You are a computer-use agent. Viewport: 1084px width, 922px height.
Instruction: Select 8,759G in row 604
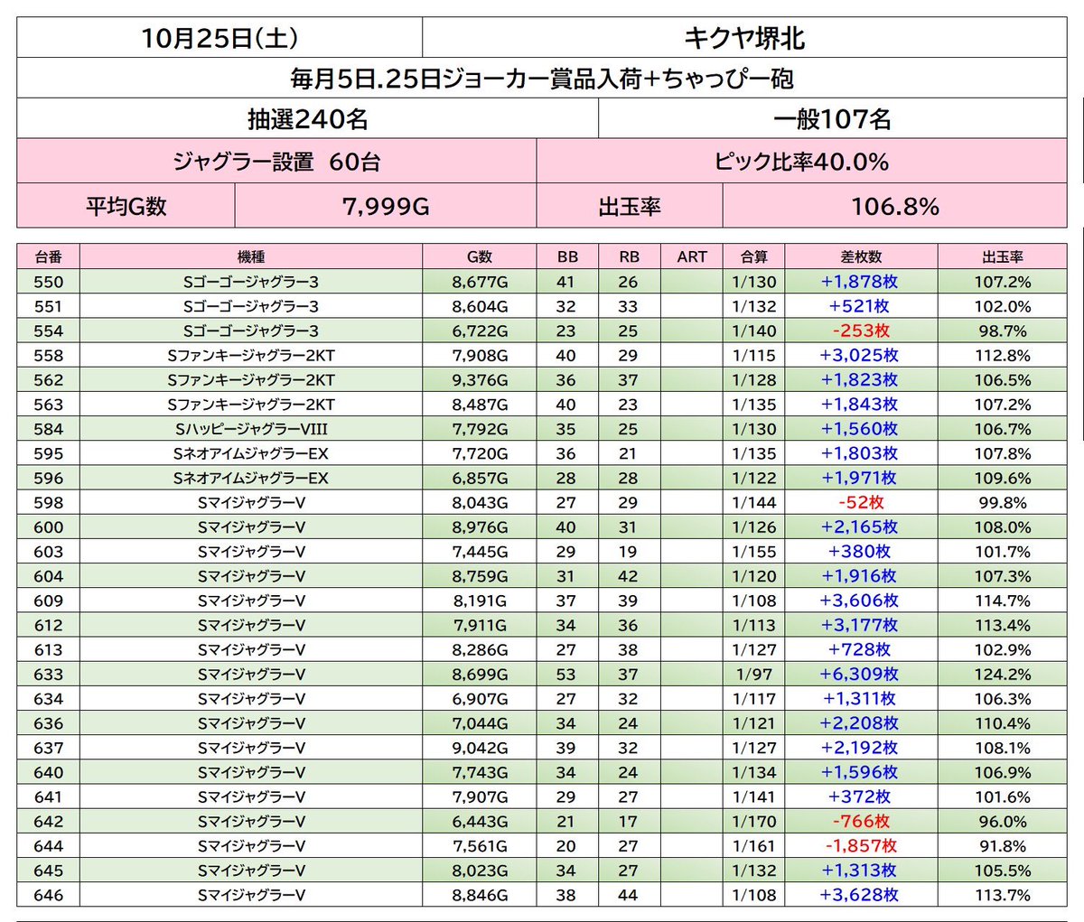point(480,576)
